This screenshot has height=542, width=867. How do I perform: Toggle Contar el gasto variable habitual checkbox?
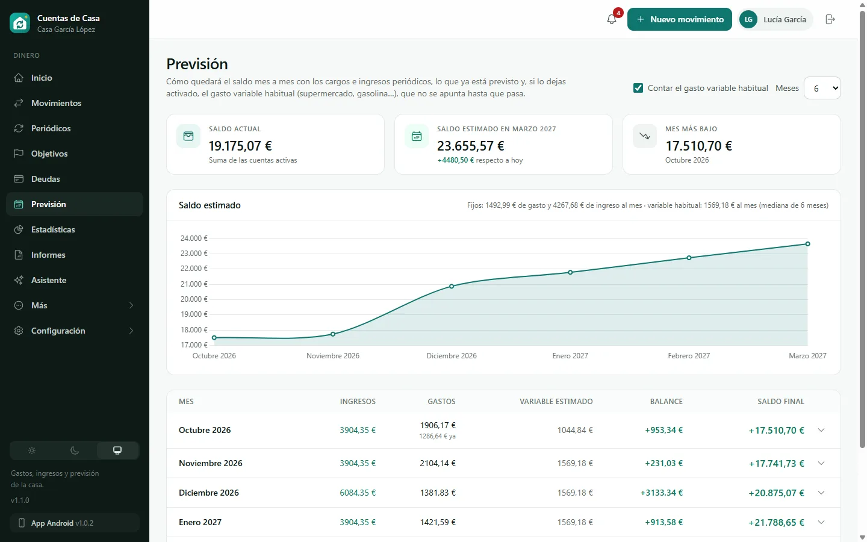click(x=638, y=88)
